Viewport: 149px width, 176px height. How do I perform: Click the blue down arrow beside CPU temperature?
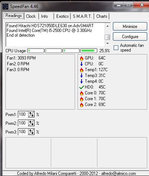82,64
